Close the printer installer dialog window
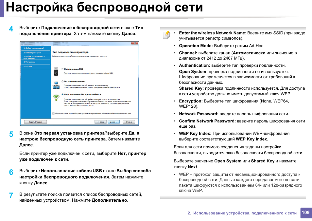This screenshot has height=221, width=312. pyautogui.click(x=133, y=43)
